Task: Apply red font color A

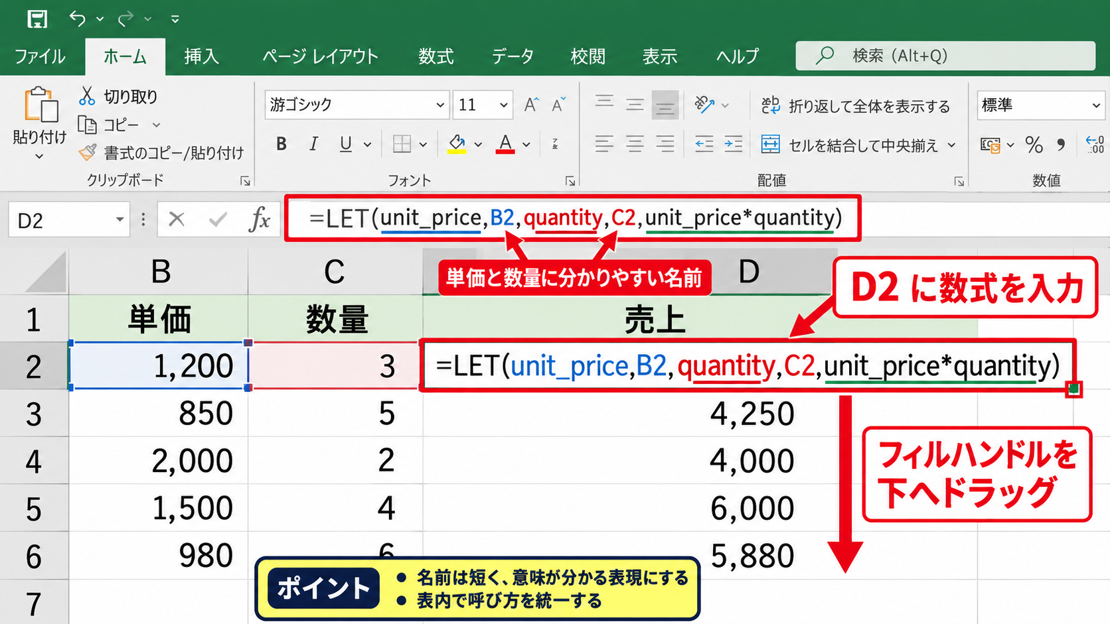Action: [505, 144]
